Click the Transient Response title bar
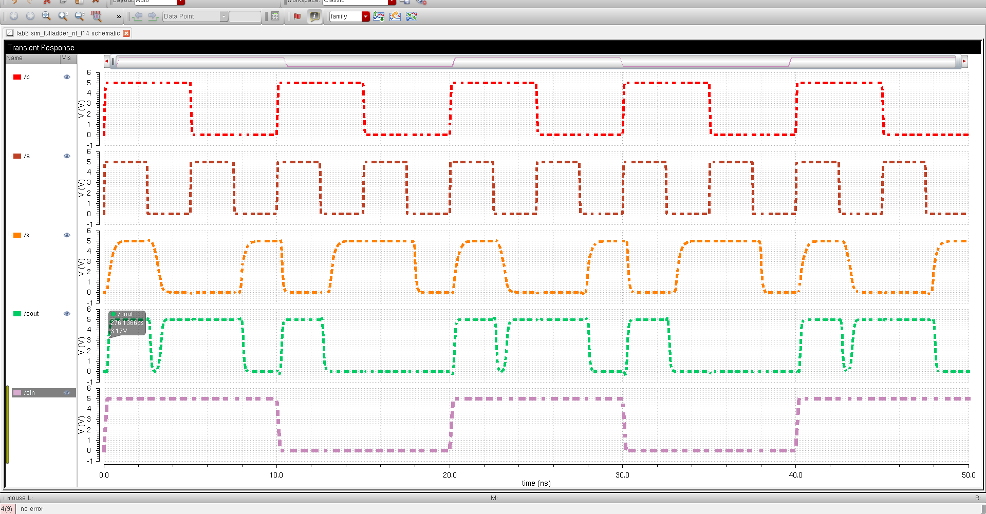Screen dimensions: 986x514 coord(493,48)
